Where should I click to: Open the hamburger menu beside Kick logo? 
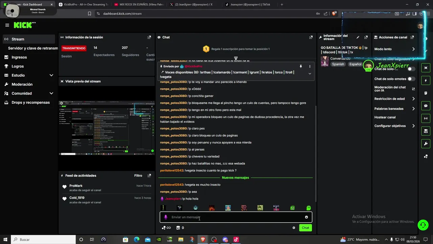point(7,25)
